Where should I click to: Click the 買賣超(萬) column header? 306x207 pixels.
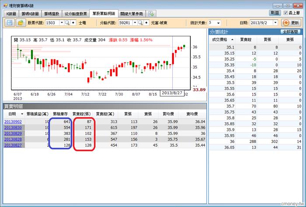[x=105, y=114]
